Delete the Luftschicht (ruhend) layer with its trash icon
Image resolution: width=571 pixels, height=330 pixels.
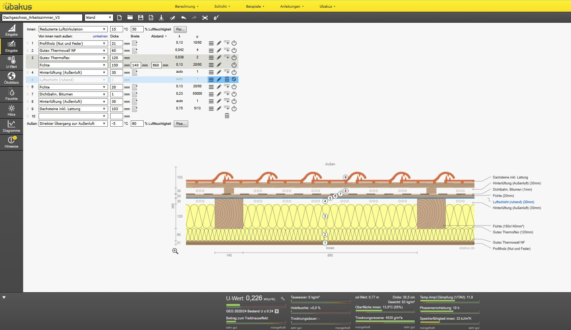point(227,79)
